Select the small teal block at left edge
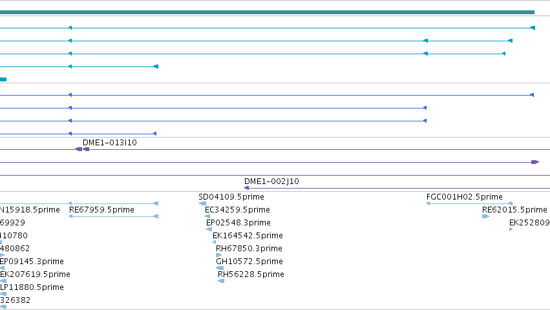Screen dimensions: 550x310 (3, 79)
